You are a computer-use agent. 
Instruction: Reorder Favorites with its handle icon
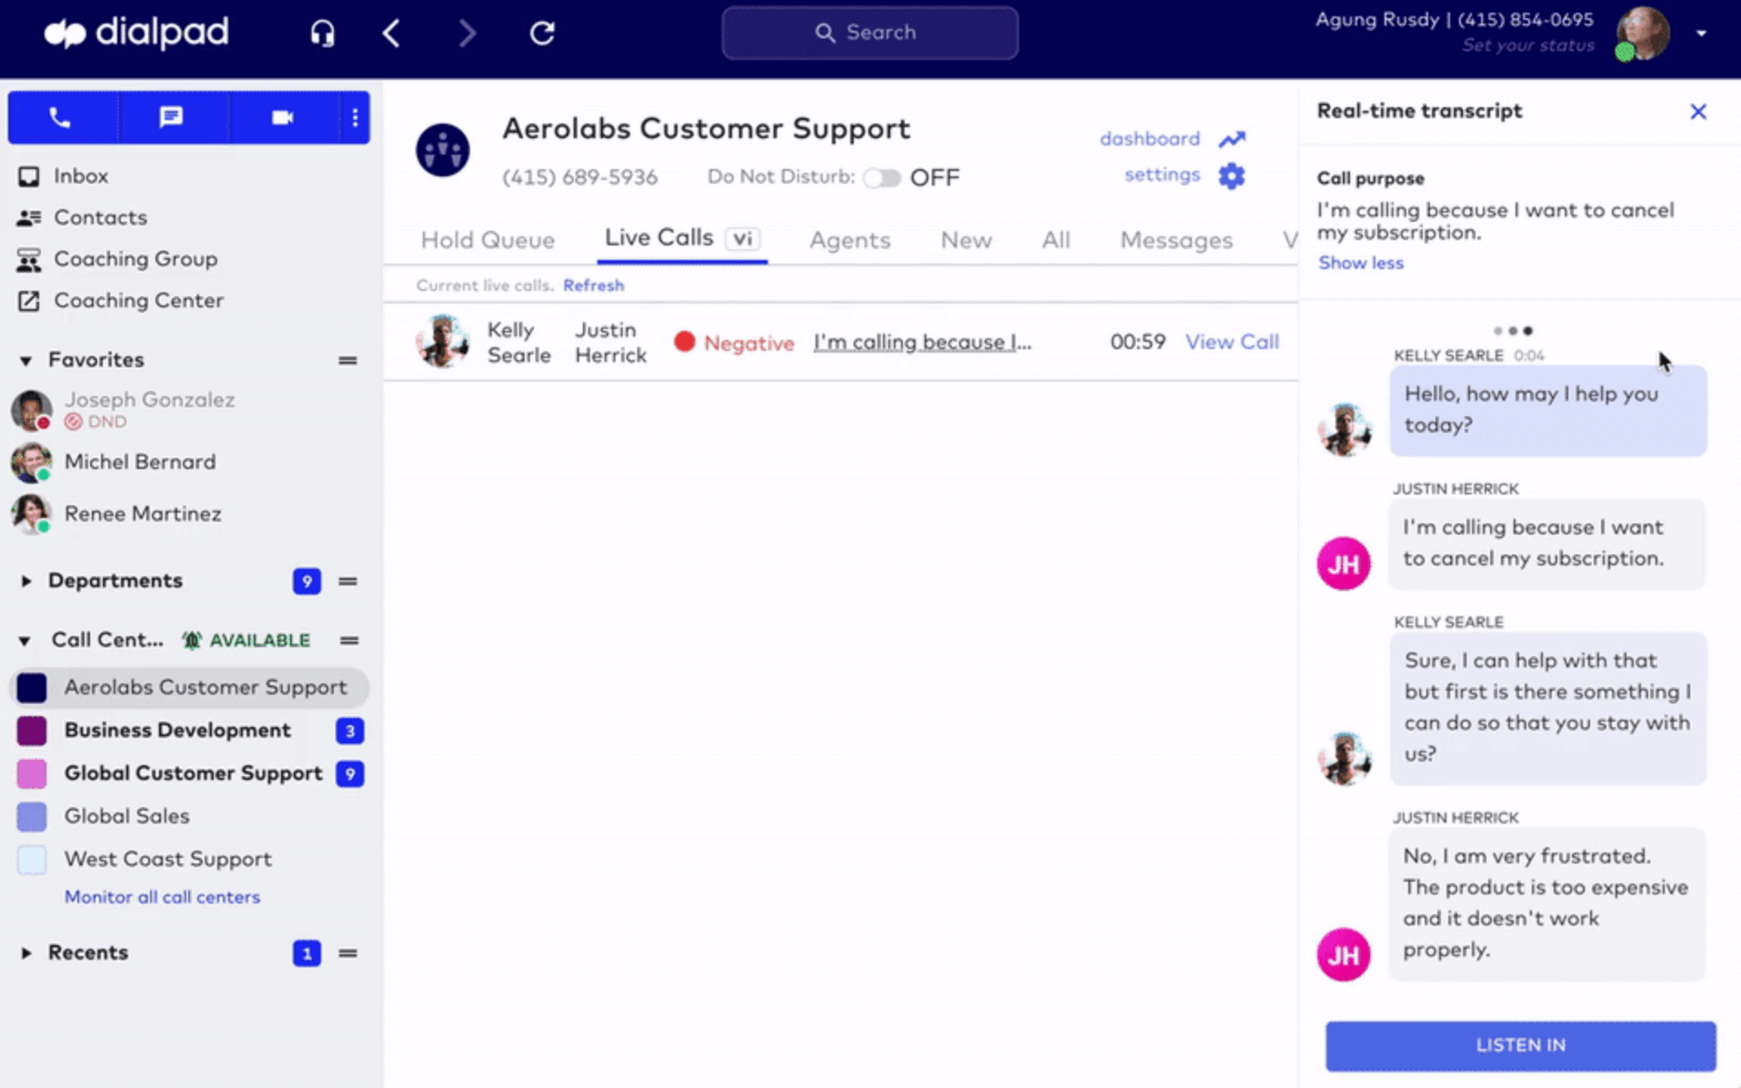(x=347, y=361)
